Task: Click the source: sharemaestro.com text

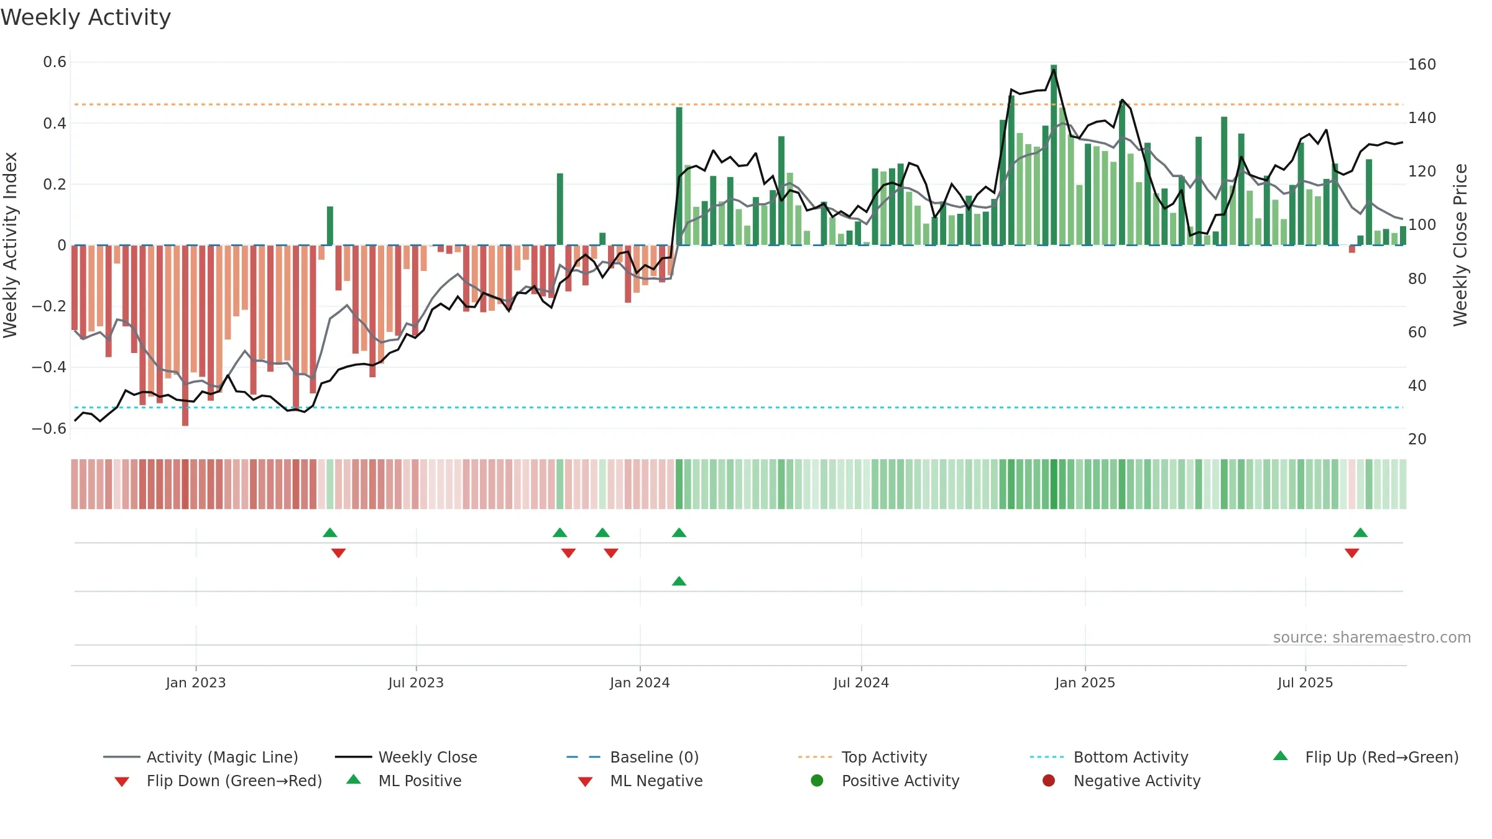Action: 1372,638
